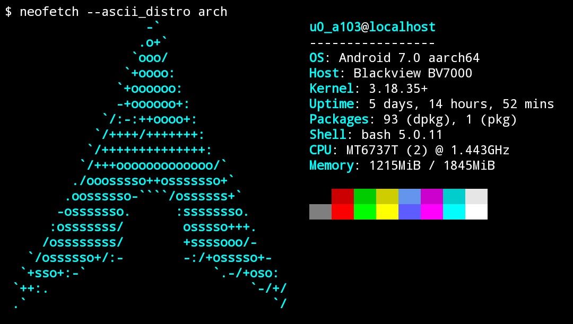The height and width of the screenshot is (324, 573).
Task: Click the gray bottom-row color block
Action: click(x=320, y=212)
